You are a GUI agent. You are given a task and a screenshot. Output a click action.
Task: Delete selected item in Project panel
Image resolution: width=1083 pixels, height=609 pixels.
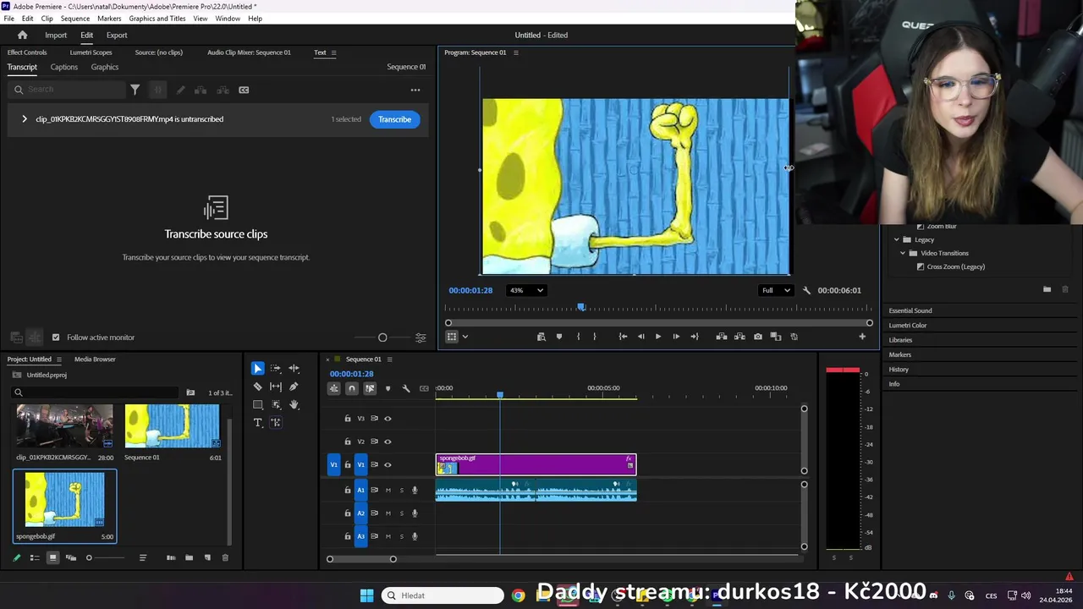click(225, 557)
